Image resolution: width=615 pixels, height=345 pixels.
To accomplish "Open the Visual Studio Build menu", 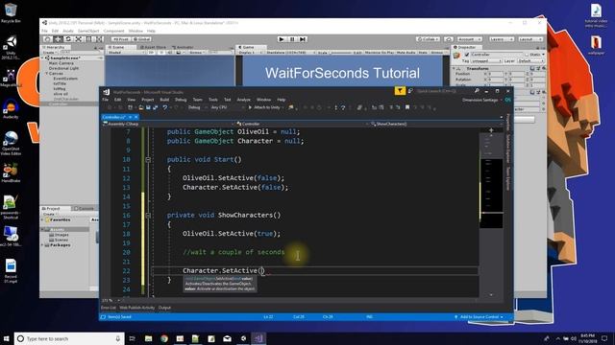I will coord(164,100).
